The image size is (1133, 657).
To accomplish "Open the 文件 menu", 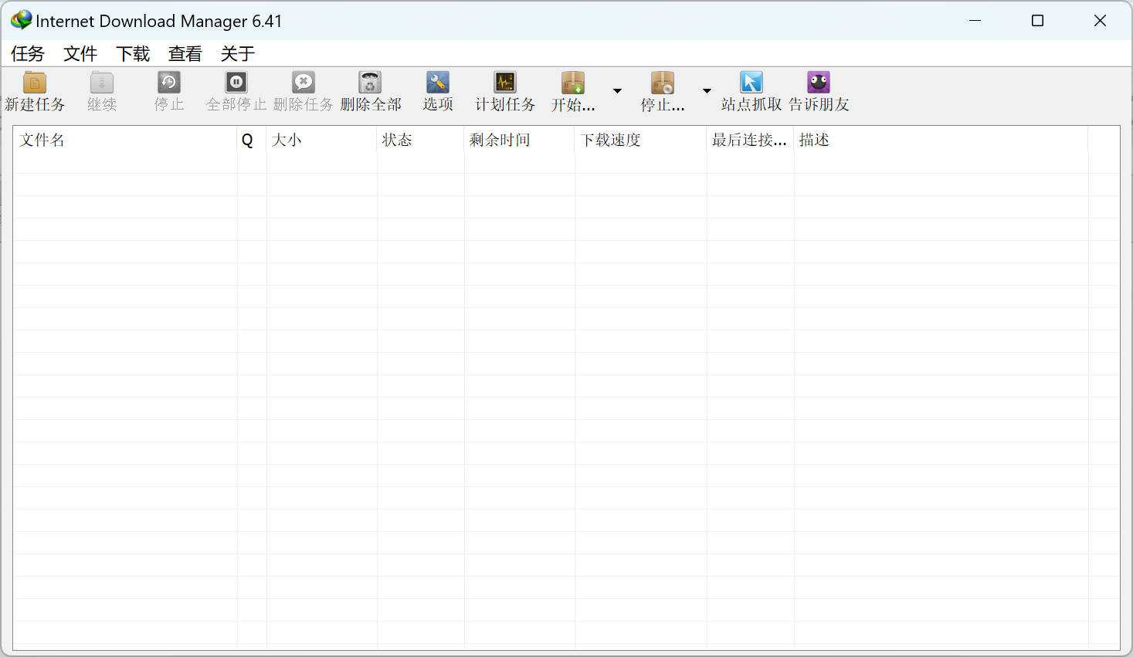I will tap(80, 53).
